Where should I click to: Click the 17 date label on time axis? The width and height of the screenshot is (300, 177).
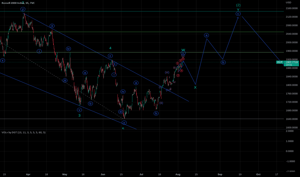tap(277, 174)
